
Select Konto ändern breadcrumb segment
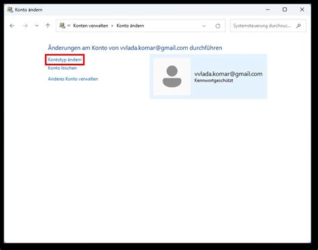[130, 26]
